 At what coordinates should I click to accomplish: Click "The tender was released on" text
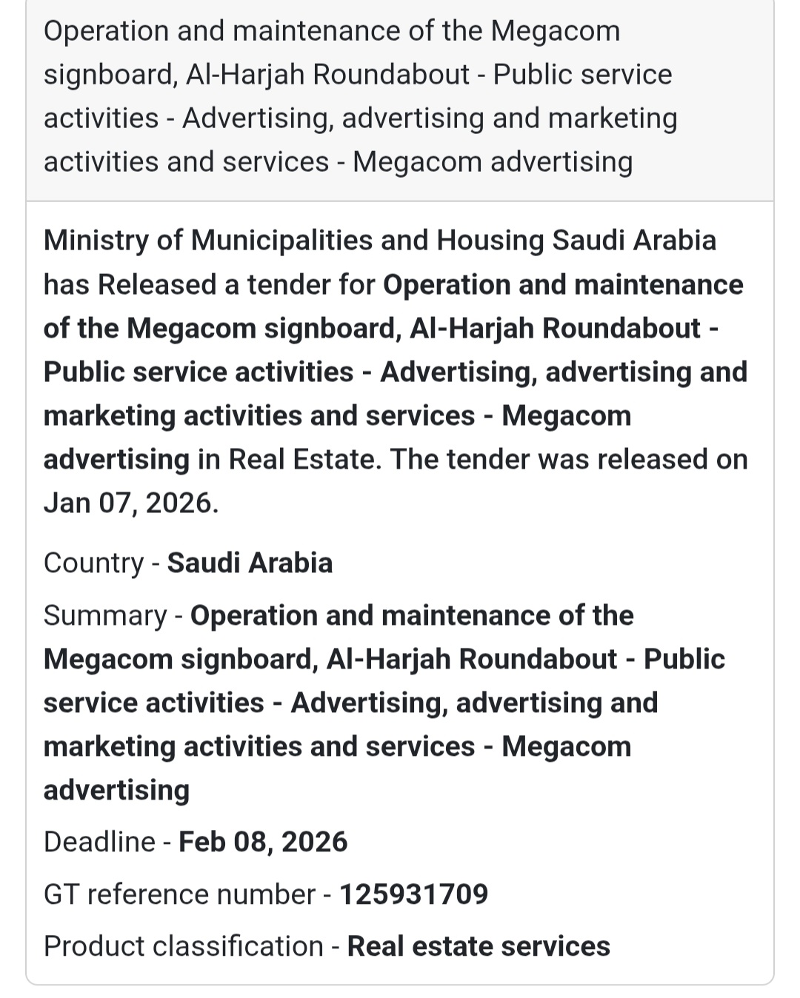coord(569,460)
